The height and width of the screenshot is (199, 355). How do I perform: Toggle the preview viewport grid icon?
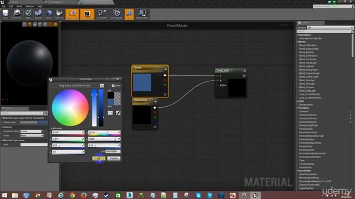click(50, 24)
